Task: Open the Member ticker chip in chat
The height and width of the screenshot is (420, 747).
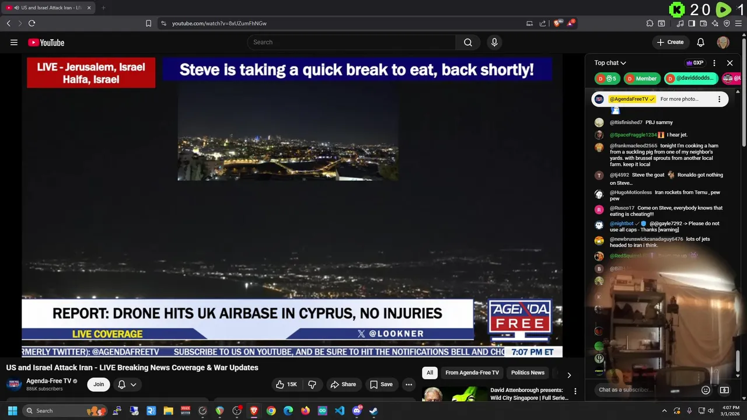Action: (641, 78)
